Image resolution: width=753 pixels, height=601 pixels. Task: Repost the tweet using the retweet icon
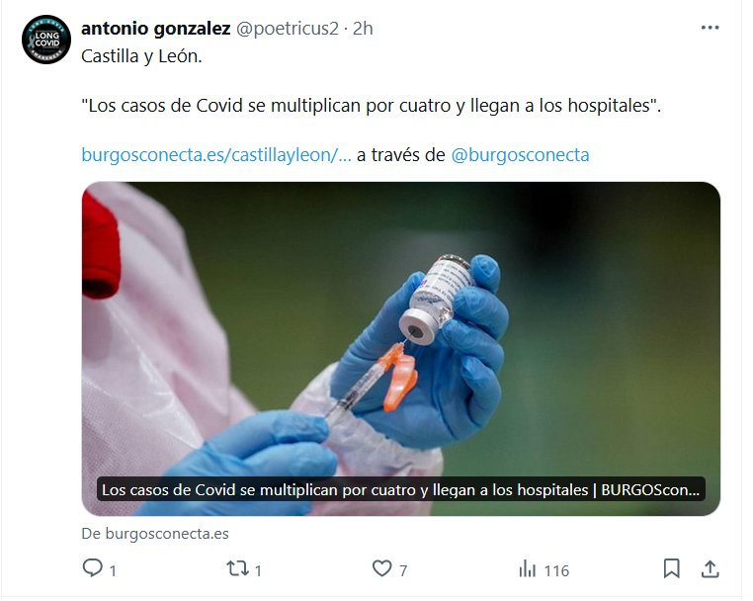point(238,568)
